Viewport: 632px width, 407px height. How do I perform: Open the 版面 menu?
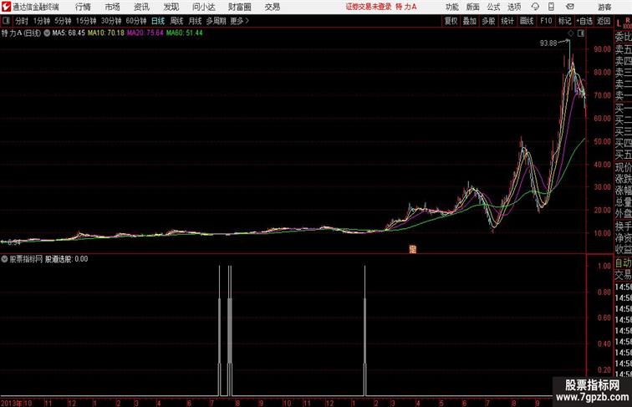click(473, 7)
